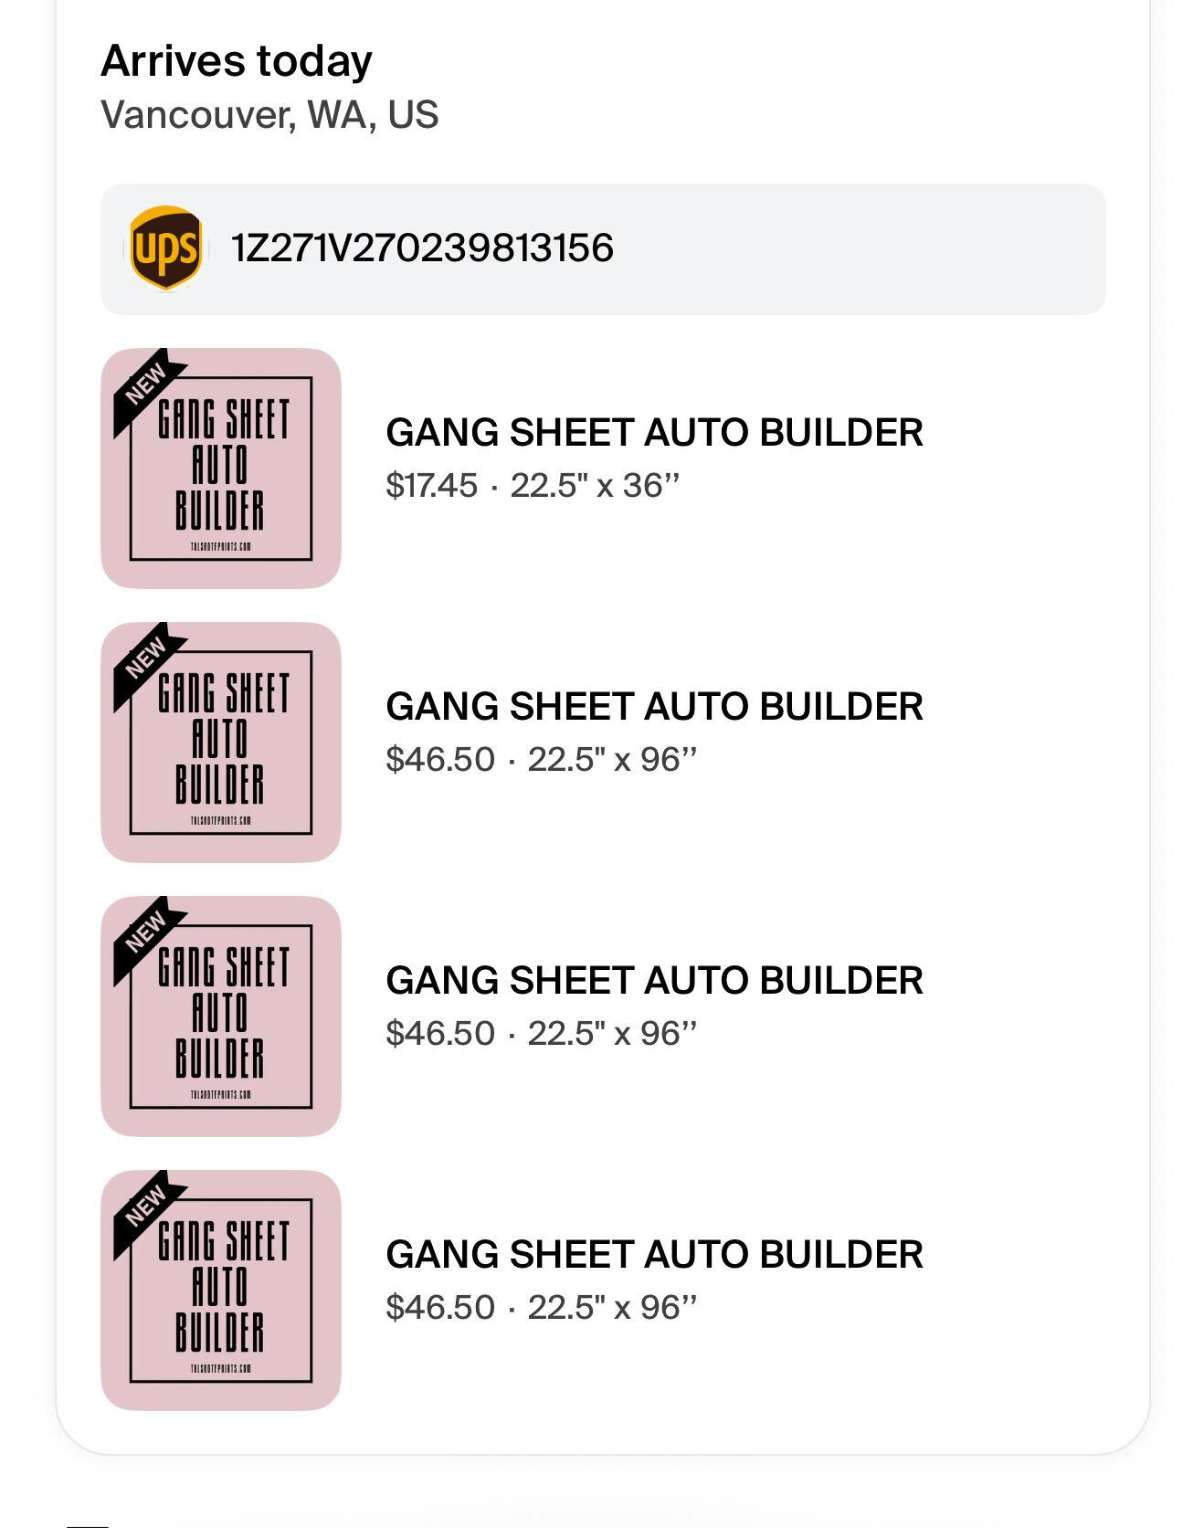This screenshot has height=1528, width=1193.
Task: Click the last GANG SHEET AUTO BUILDER title
Action: coord(654,1255)
